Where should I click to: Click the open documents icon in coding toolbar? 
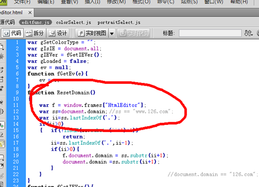[x=1, y=47]
